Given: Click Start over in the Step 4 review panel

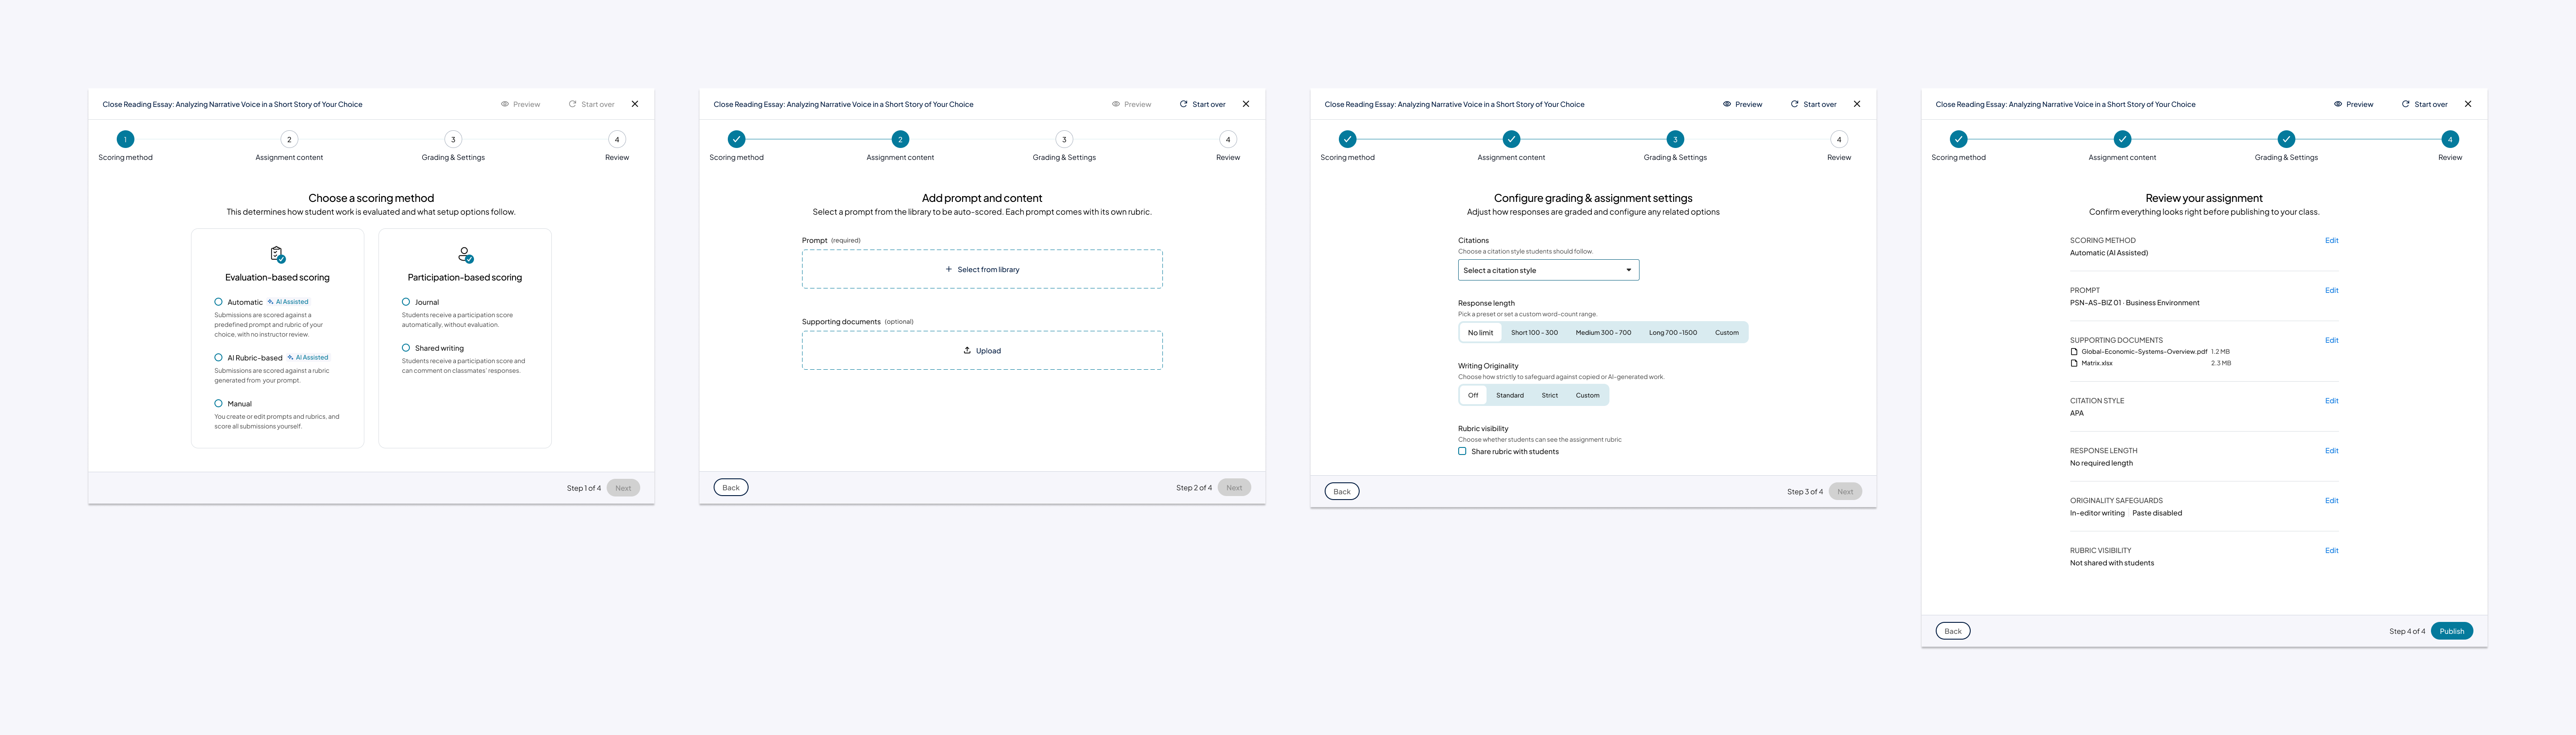Looking at the screenshot, I should click(2424, 104).
